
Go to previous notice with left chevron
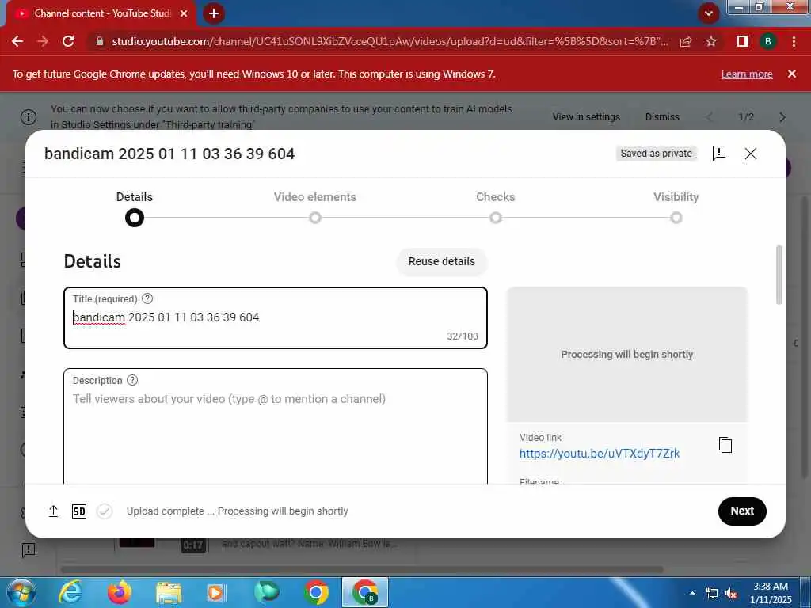tap(709, 117)
